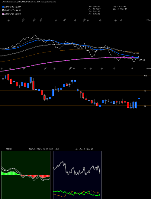Click the last blue candlestick near 93
This screenshot has width=151, height=199.
pos(139,98)
